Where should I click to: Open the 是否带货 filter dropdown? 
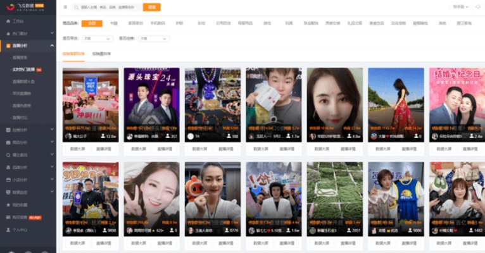pos(98,39)
